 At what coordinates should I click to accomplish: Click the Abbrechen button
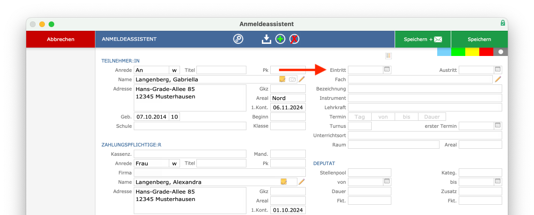point(61,39)
